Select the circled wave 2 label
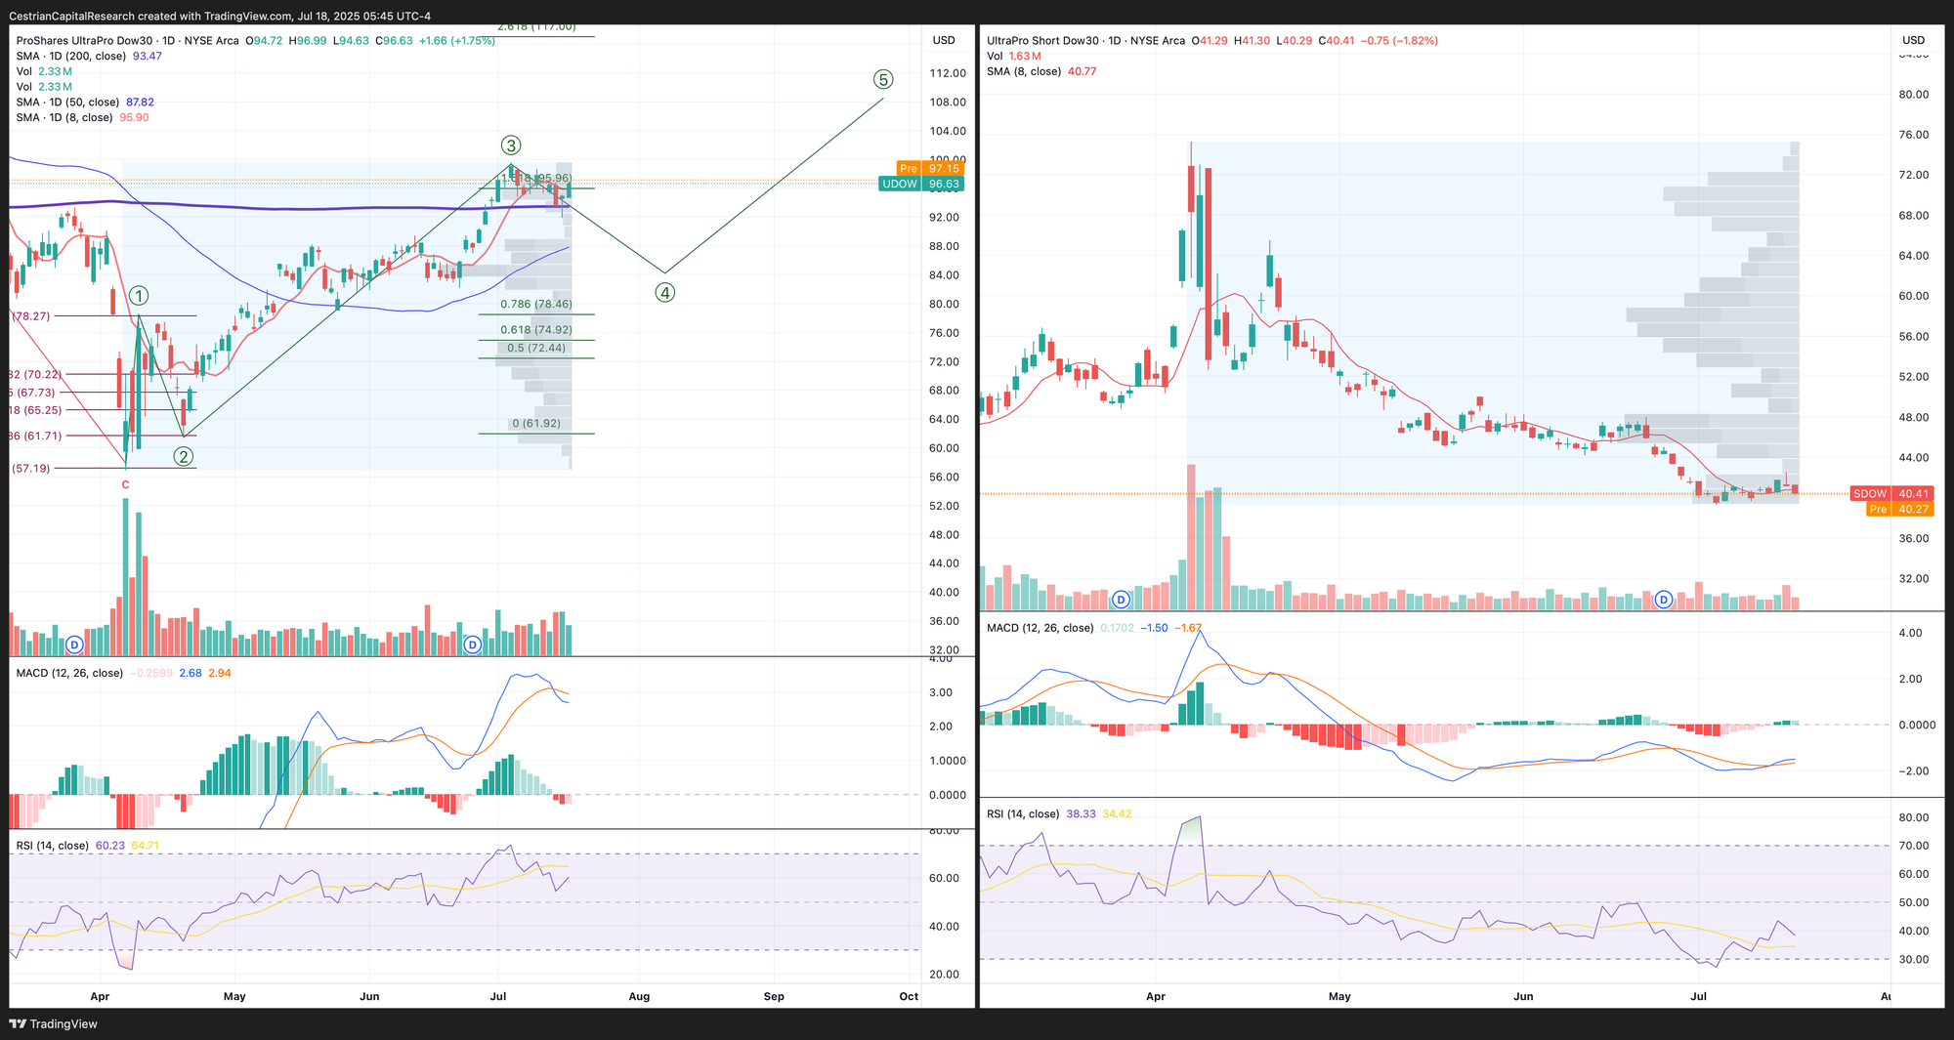Viewport: 1954px width, 1040px height. [183, 456]
